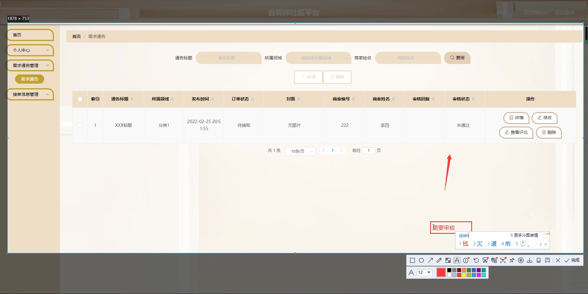Open the 10条/页 page size dropdown
The width and height of the screenshot is (588, 294).
[300, 151]
